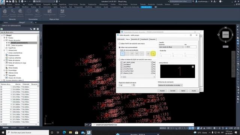Click the Toolspace help icon

37,29
